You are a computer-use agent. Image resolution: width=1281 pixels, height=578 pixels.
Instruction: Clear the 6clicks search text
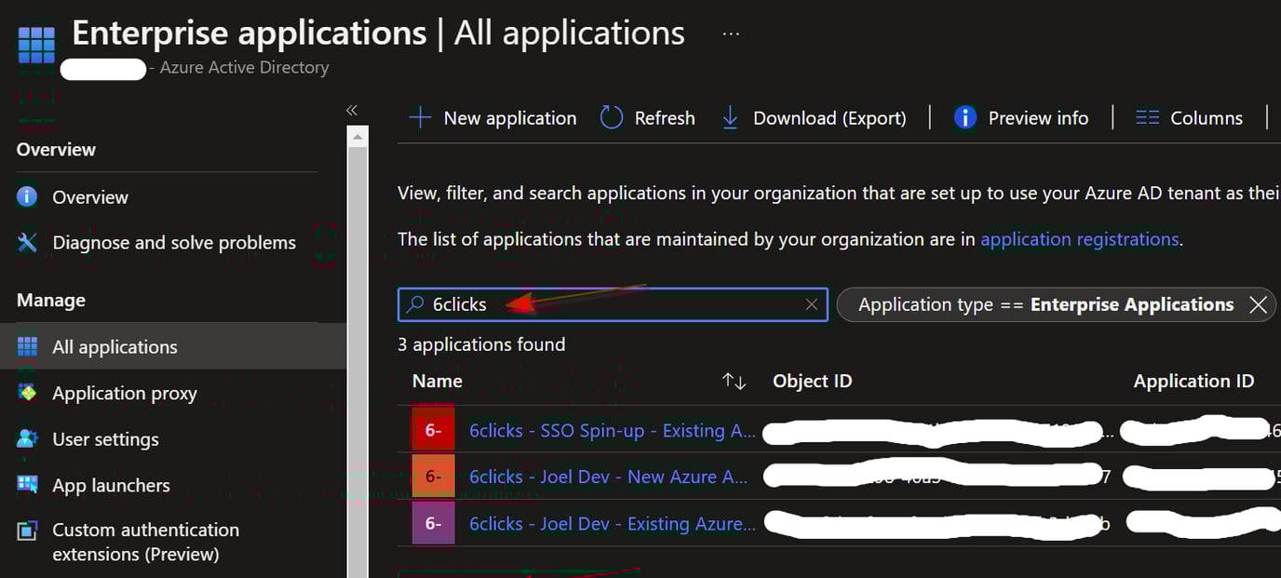tap(811, 304)
